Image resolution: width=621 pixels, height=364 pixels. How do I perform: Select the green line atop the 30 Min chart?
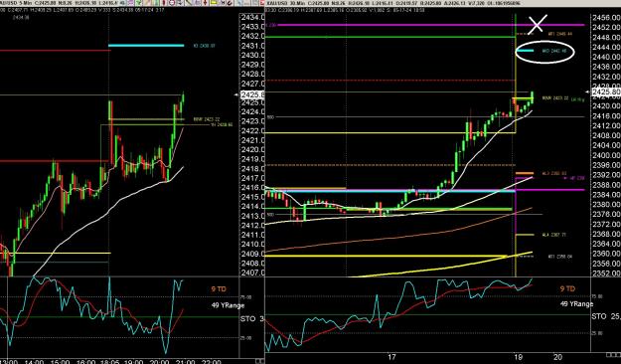[x=390, y=37]
